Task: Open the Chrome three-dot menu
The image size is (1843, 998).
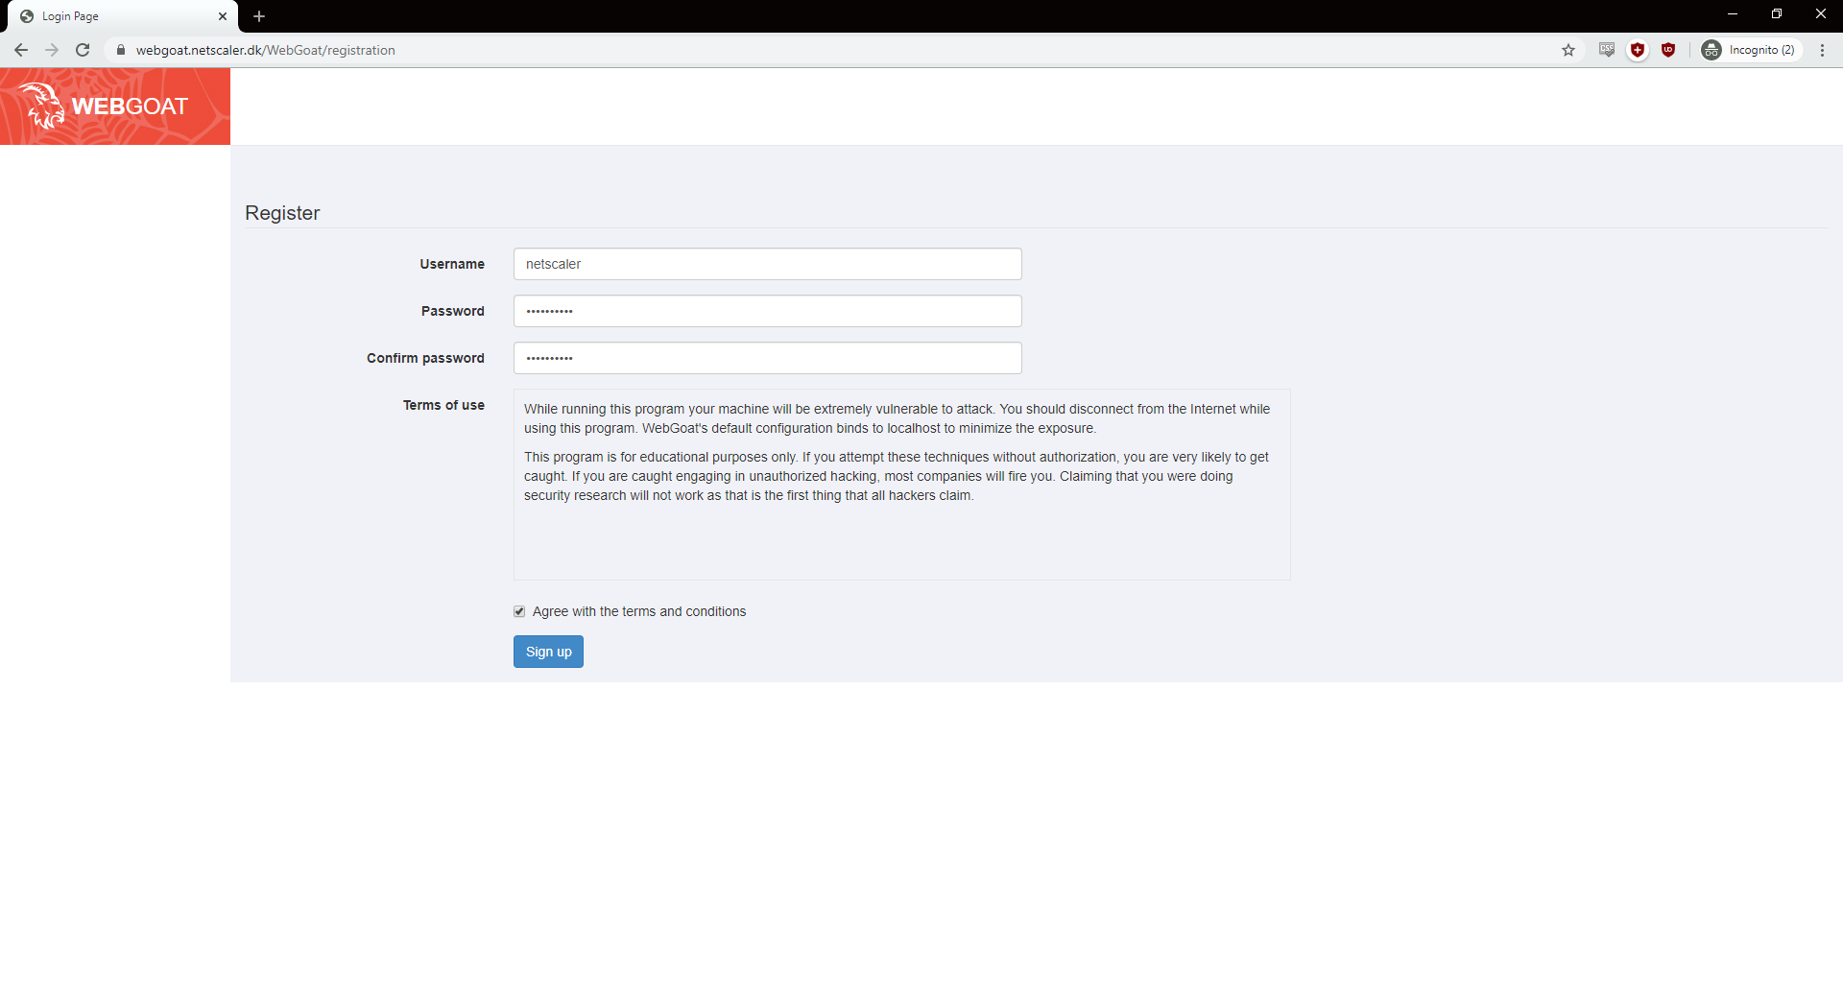Action: tap(1822, 50)
